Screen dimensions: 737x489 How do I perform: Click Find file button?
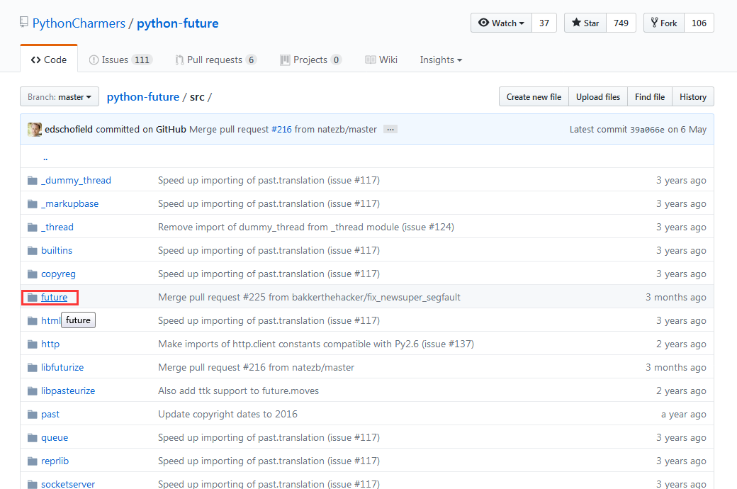click(x=650, y=97)
